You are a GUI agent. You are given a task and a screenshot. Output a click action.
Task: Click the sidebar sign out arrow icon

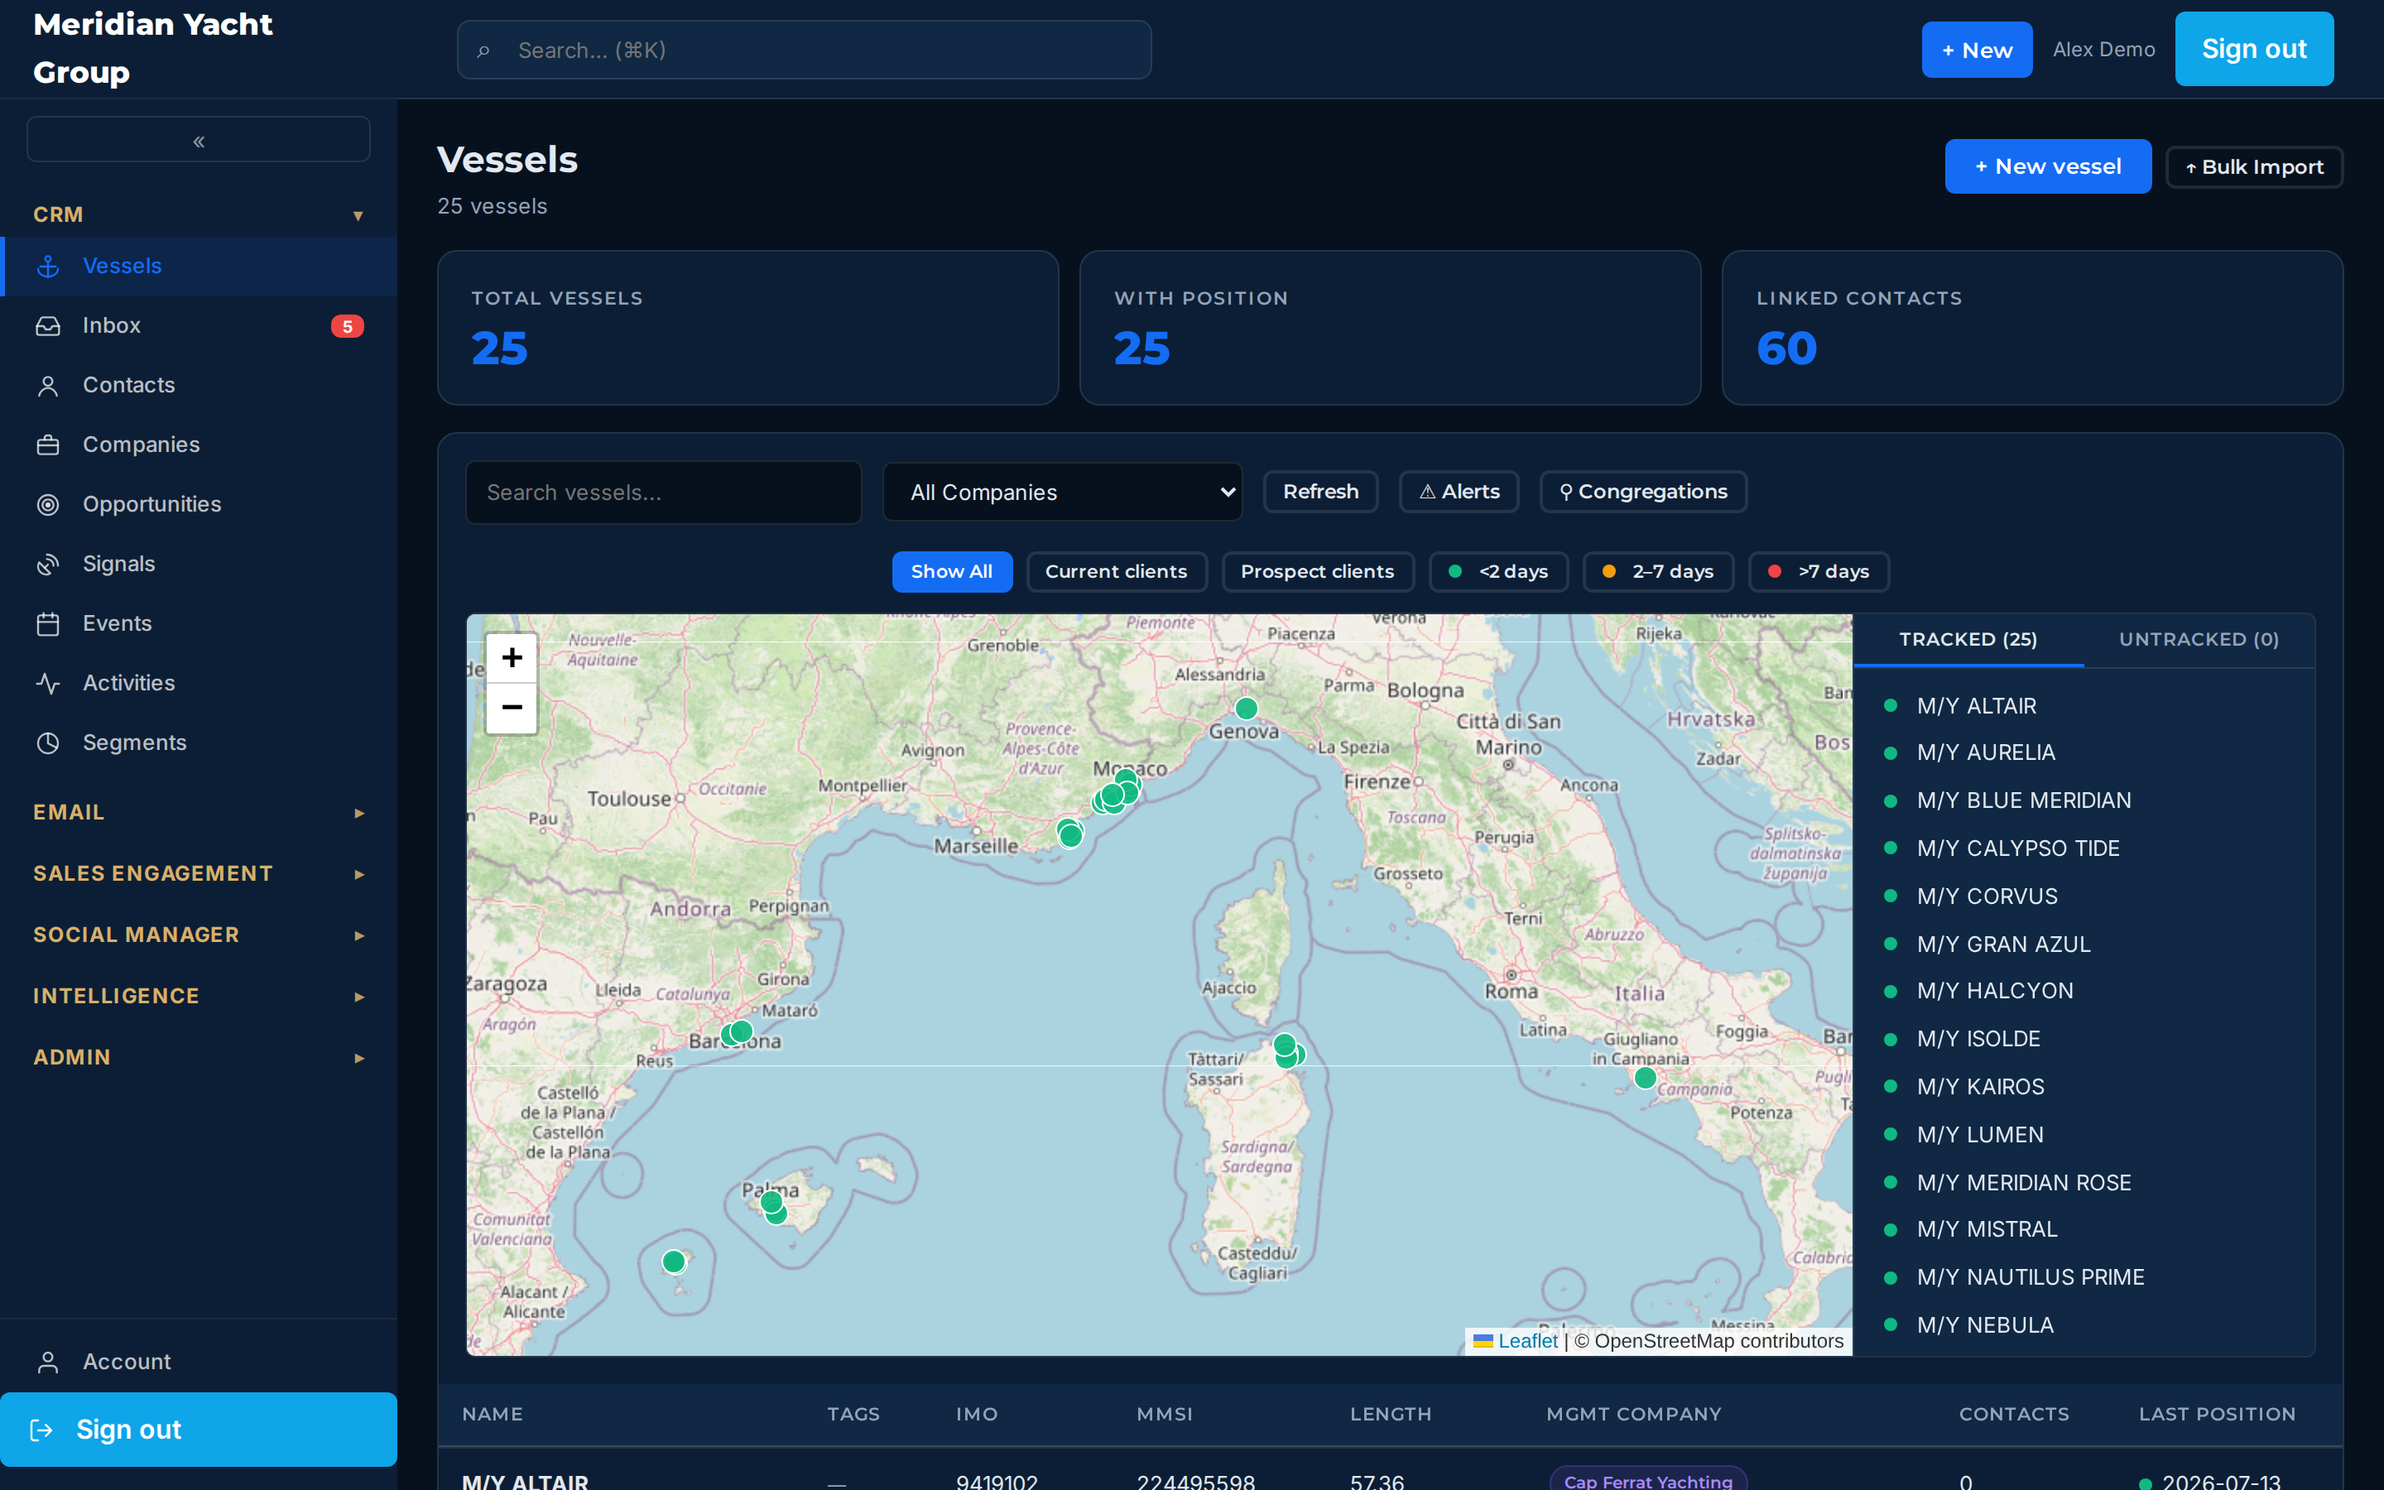coord(41,1430)
